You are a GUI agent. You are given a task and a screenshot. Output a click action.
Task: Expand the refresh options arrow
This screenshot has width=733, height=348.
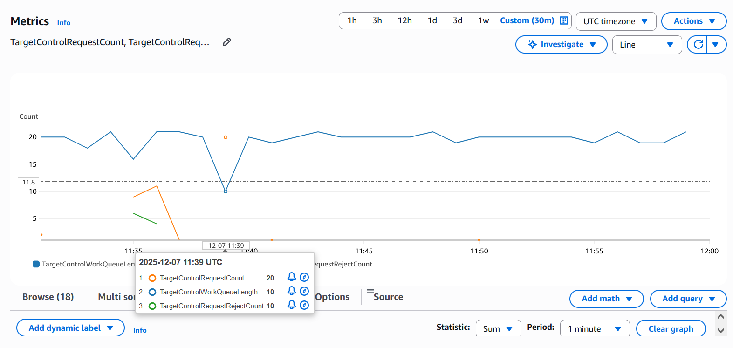pos(716,45)
